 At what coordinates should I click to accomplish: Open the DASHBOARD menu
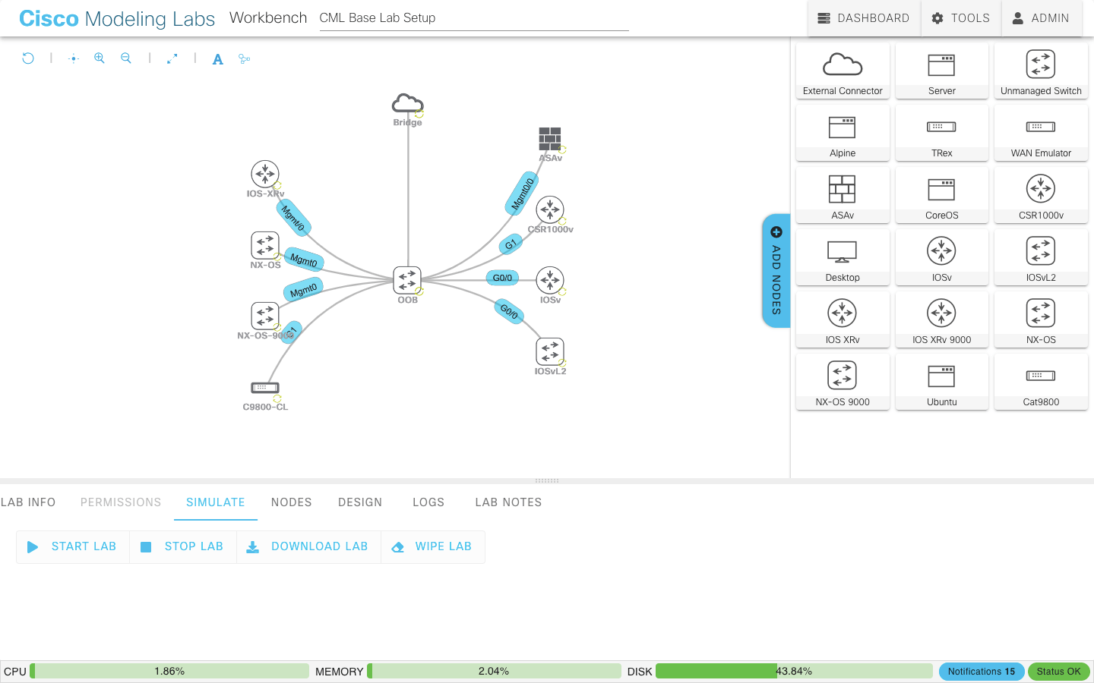coord(863,17)
